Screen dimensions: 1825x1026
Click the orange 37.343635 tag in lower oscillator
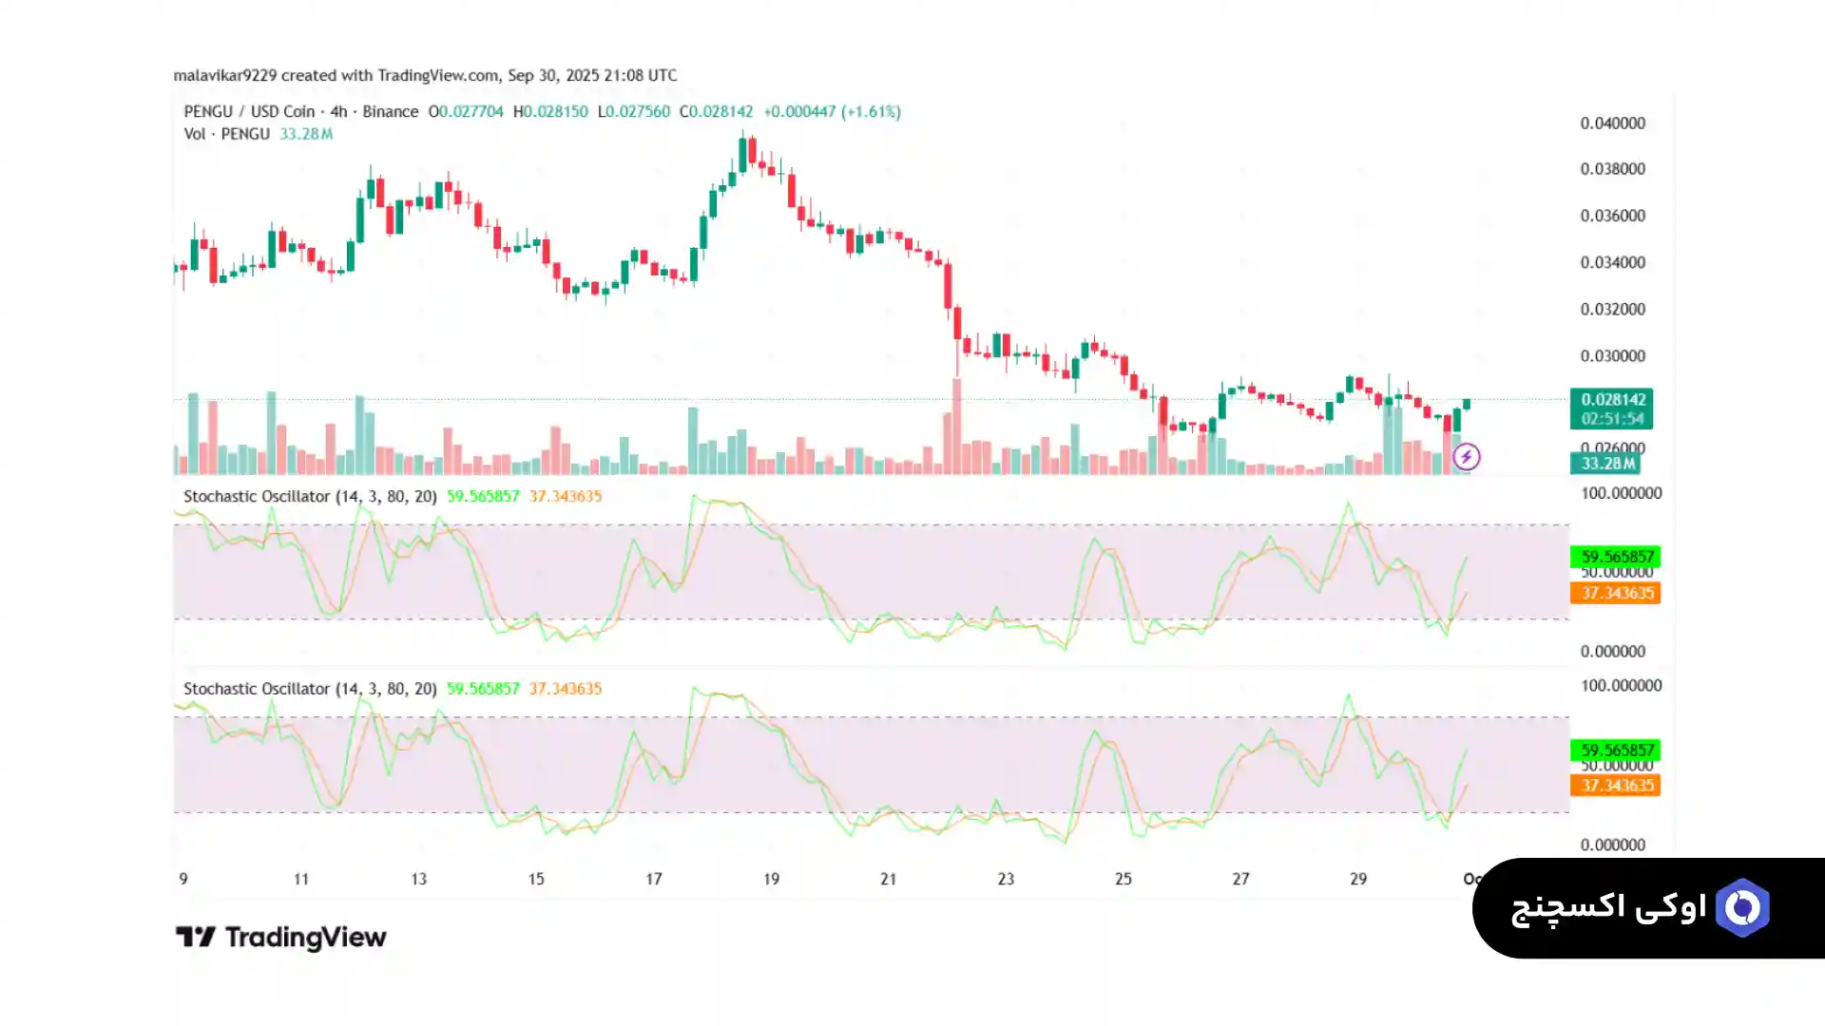tap(1616, 786)
